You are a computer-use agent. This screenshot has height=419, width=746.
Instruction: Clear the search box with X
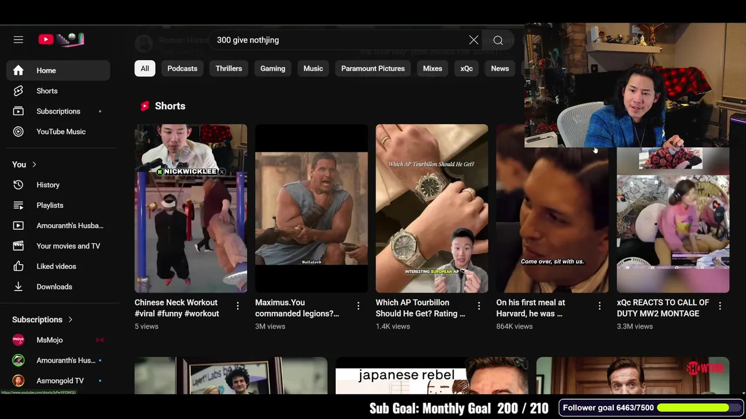[x=474, y=40]
